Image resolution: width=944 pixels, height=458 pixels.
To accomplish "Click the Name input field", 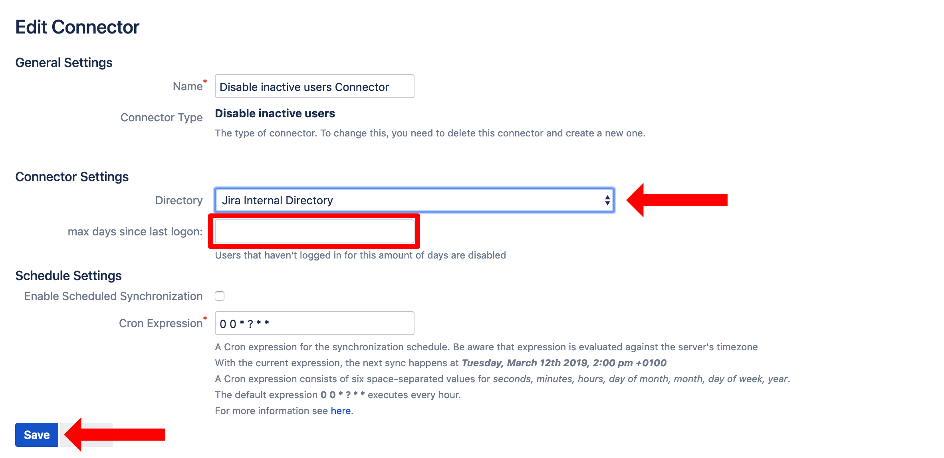I will (x=314, y=87).
